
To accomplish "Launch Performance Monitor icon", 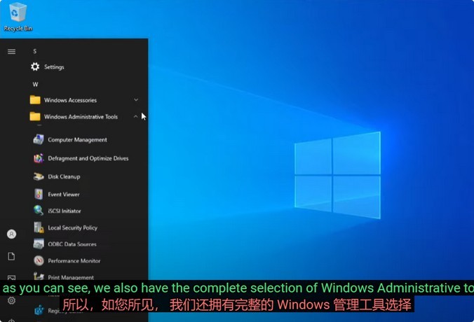I will (39, 260).
